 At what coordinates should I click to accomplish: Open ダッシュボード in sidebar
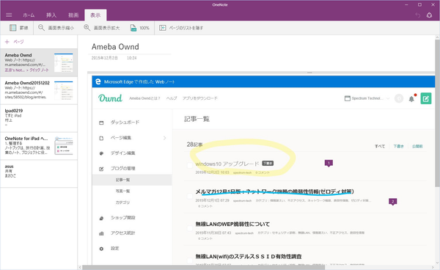125,123
